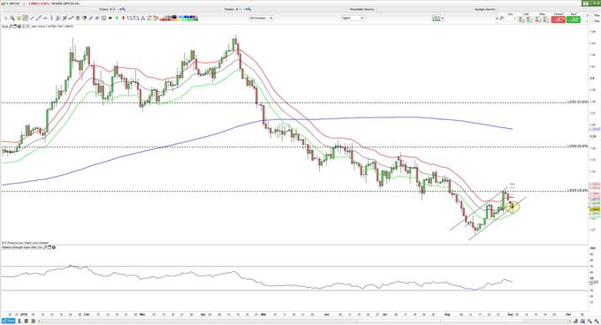Select the triangle shape tool
Image resolution: width=601 pixels, height=325 pixels.
point(143,18)
